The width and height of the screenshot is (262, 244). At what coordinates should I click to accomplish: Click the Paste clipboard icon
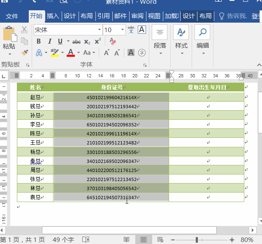pyautogui.click(x=10, y=34)
